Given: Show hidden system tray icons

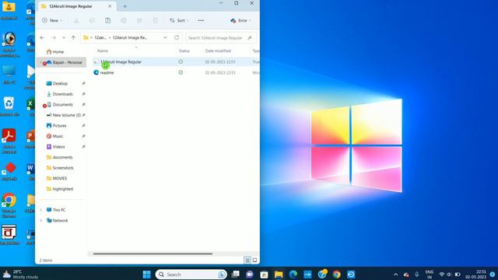Looking at the screenshot, I should pos(396,275).
